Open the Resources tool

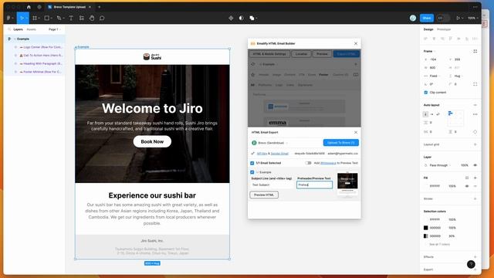coord(81,18)
